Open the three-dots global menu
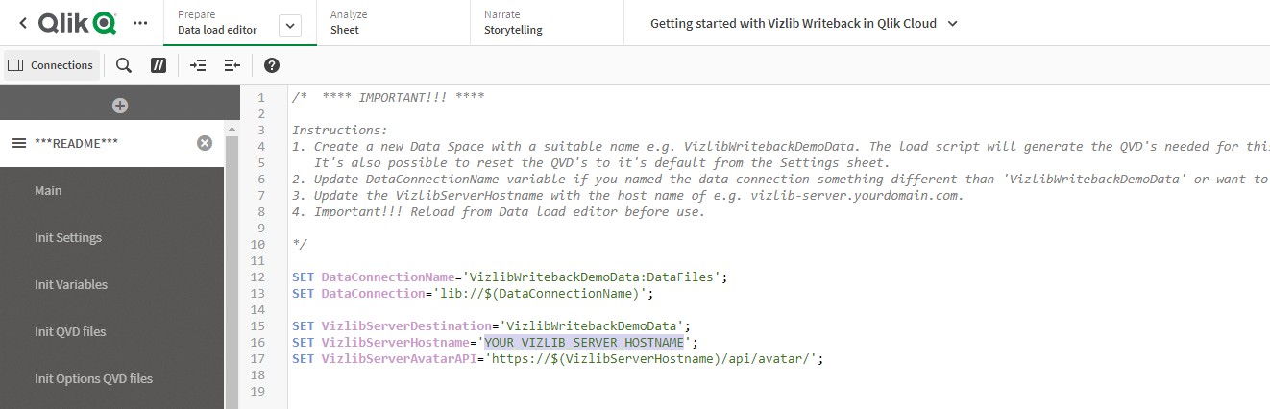This screenshot has height=409, width=1270. point(141,22)
